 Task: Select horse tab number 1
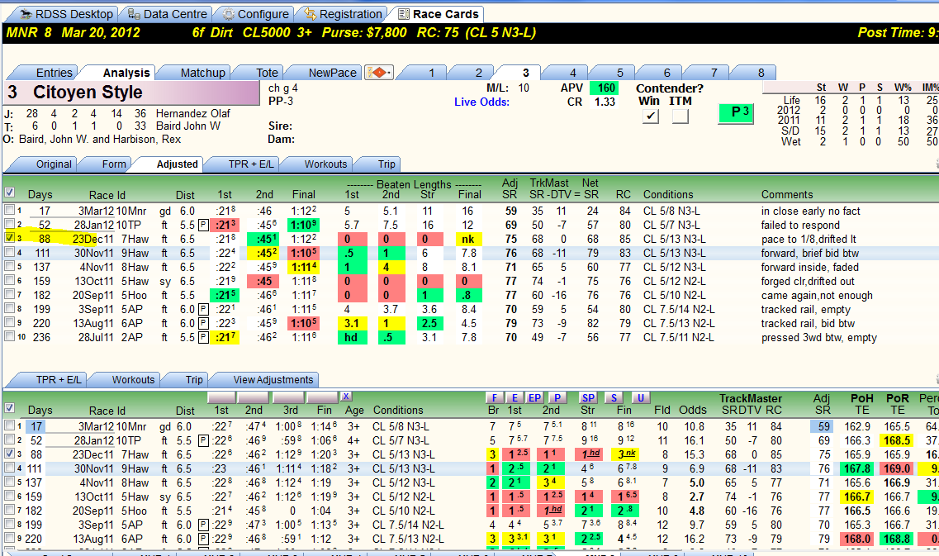click(x=431, y=73)
